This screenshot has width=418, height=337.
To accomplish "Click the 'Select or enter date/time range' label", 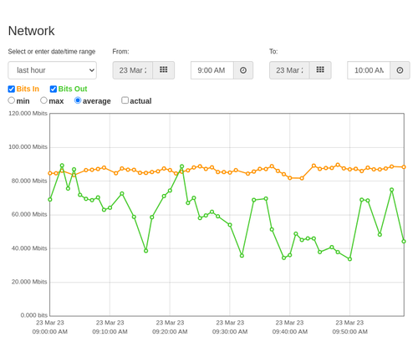I will pos(52,52).
